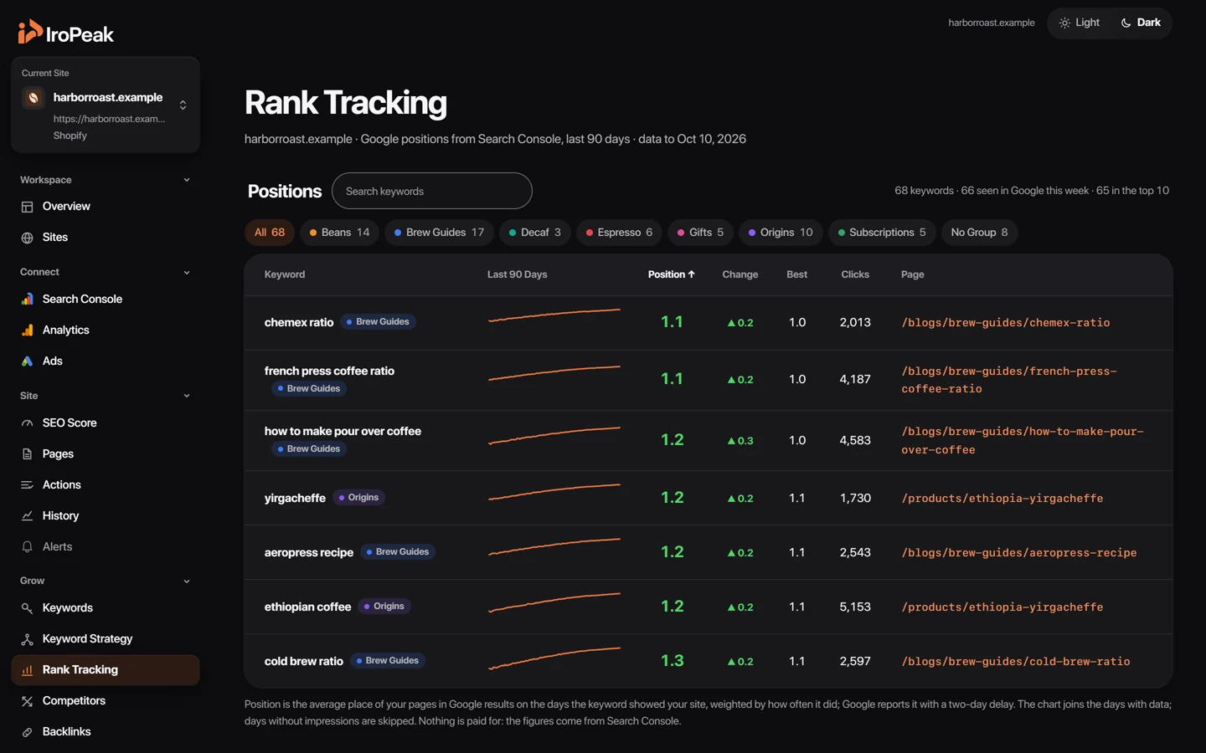Filter by Decaf group
The image size is (1206, 753).
coord(535,233)
